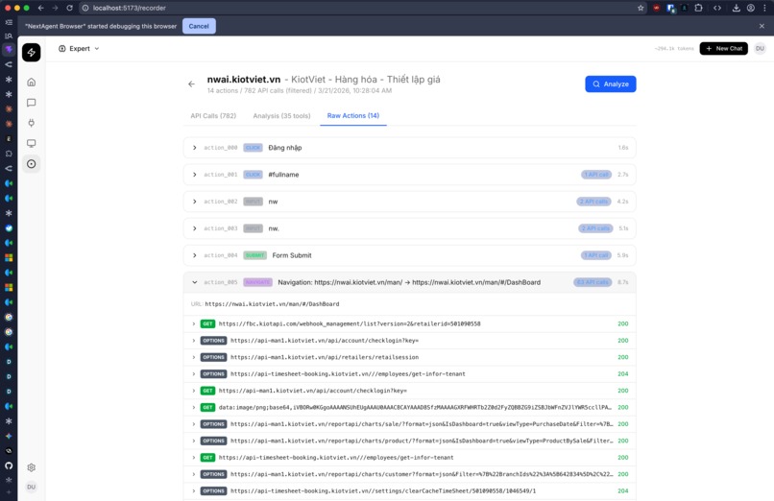Click the DU avatar at sidebar bottom
This screenshot has width=774, height=501.
(x=31, y=487)
